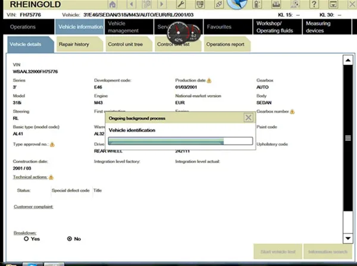This screenshot has height=266, width=357.
Task: Switch to the Operations report sub-tab
Action: (227, 45)
